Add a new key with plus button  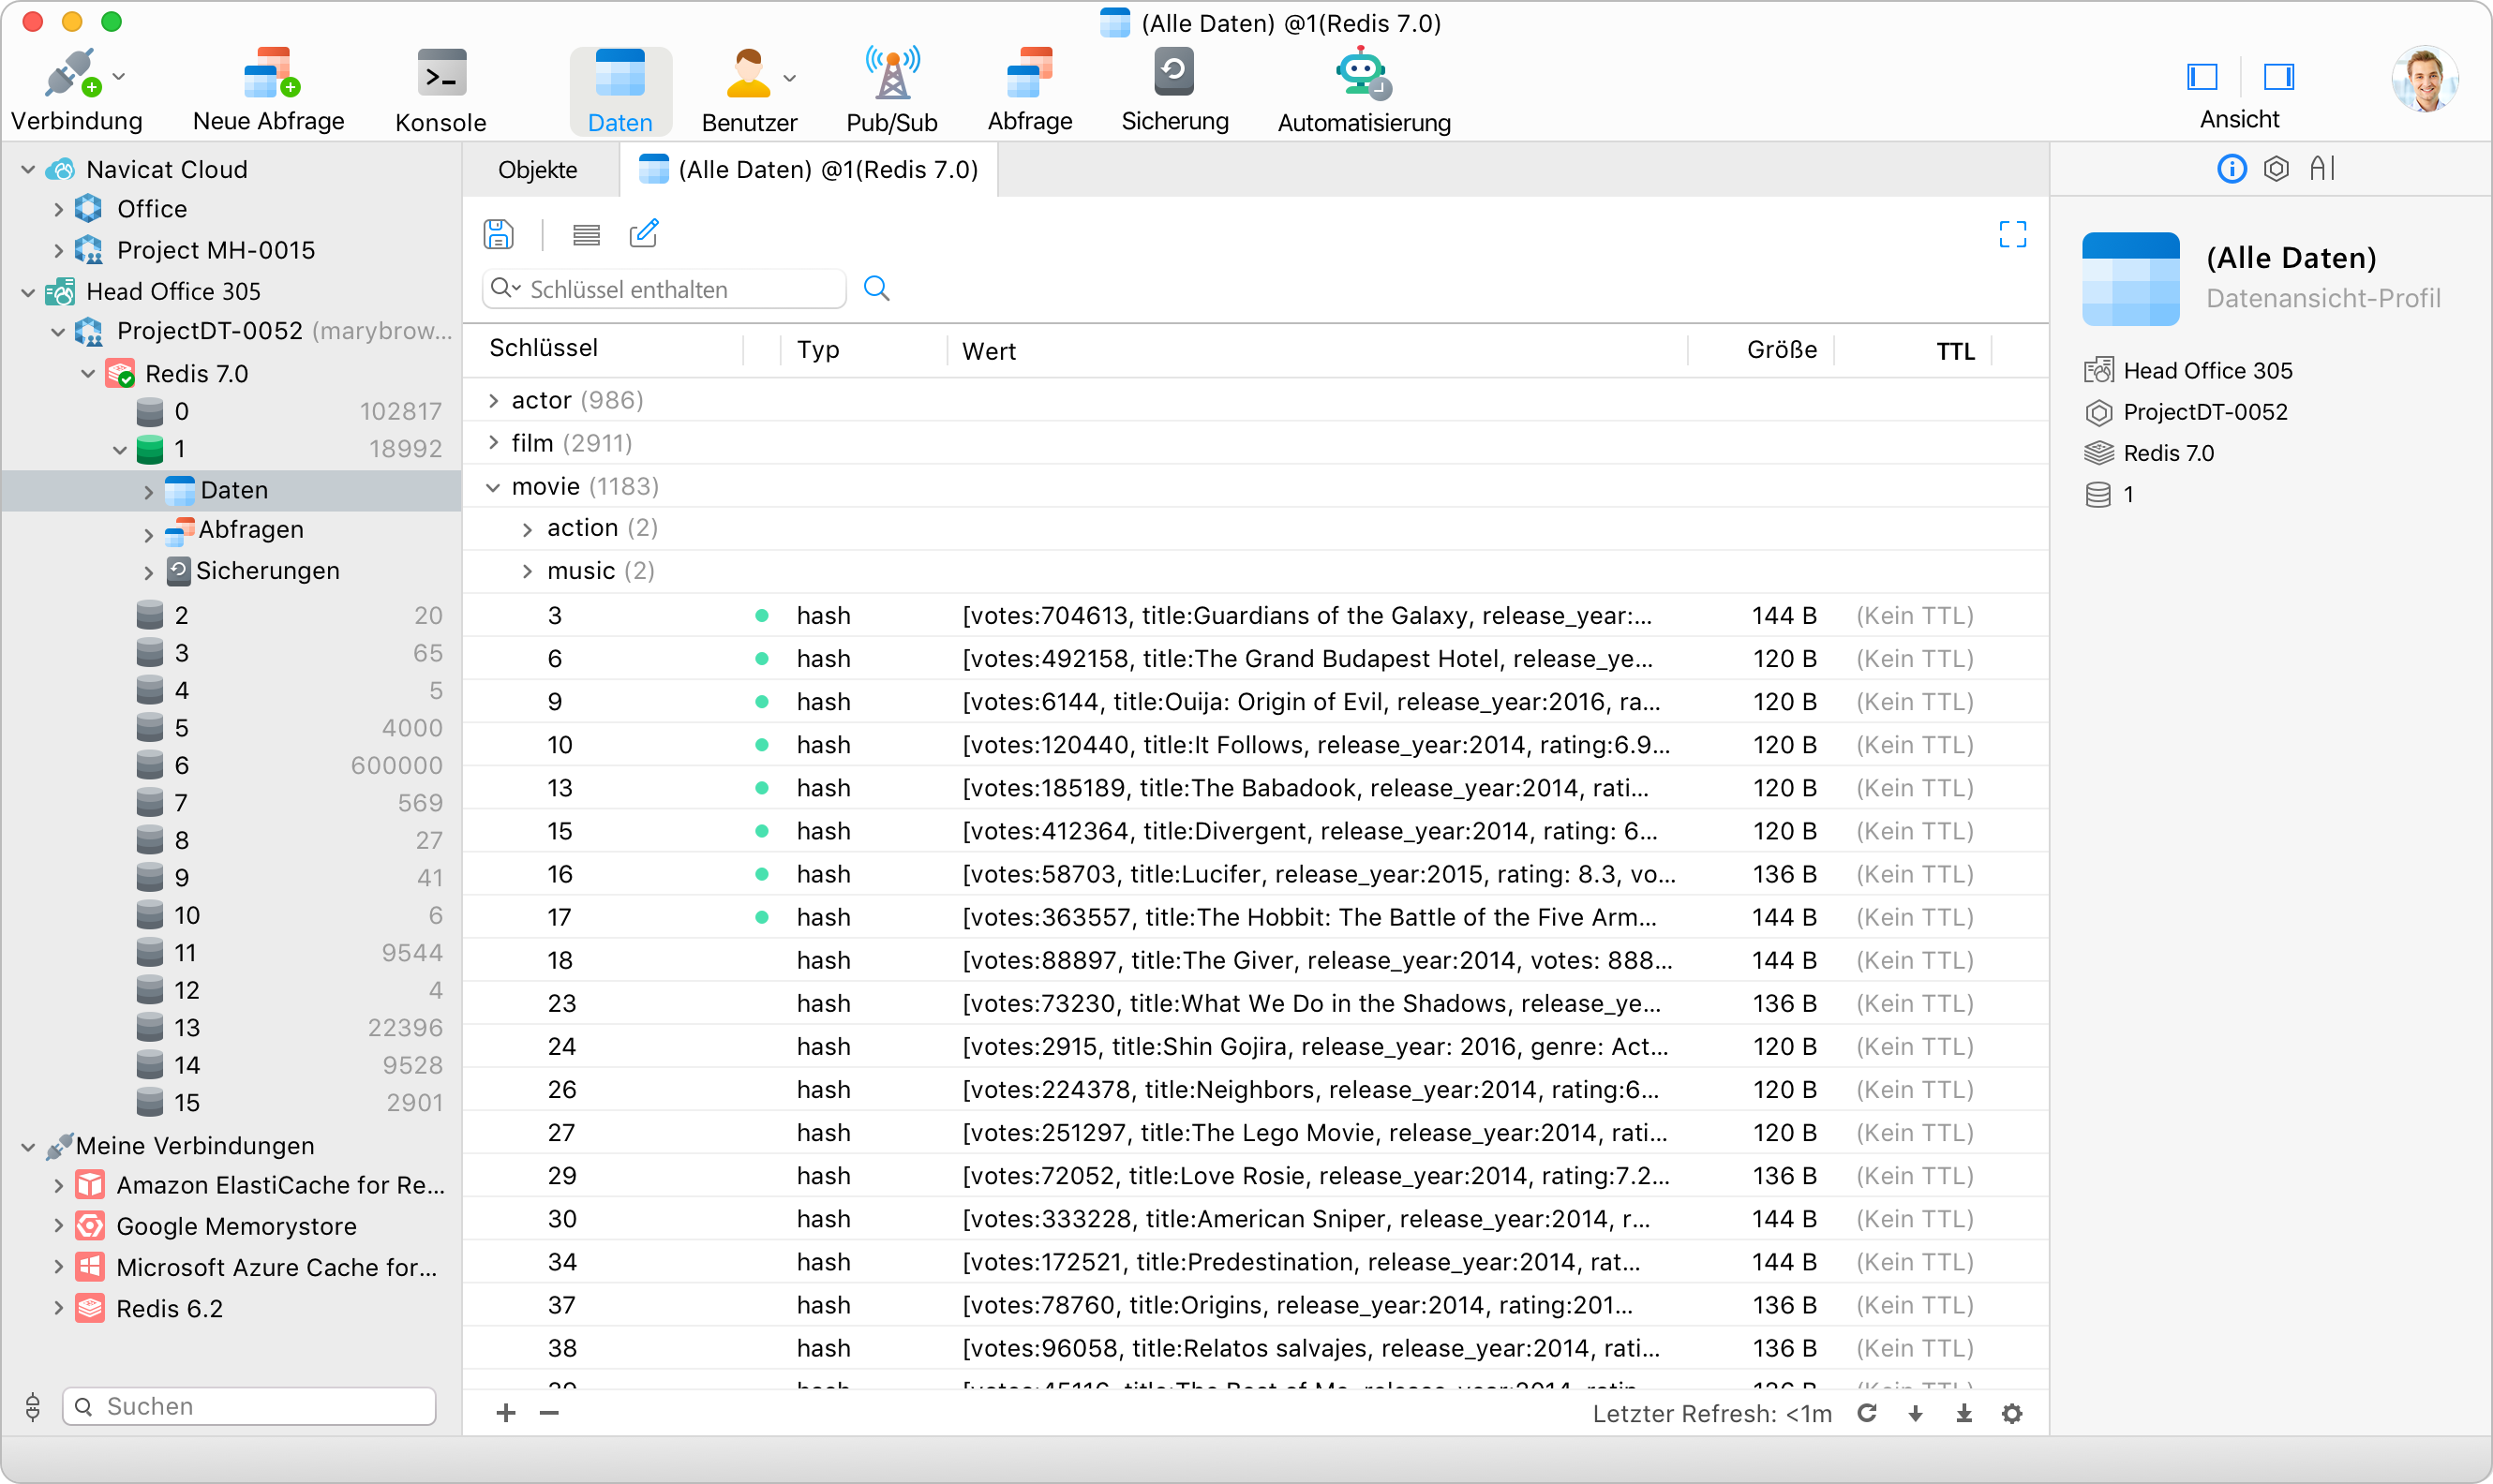coord(506,1413)
